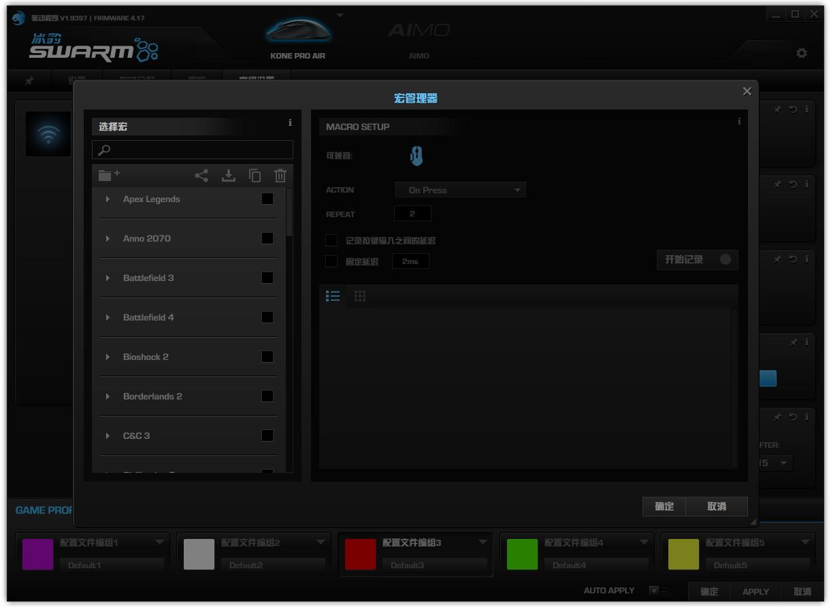Expand the Apex Legends macro folder
Image resolution: width=831 pixels, height=607 pixels.
pyautogui.click(x=108, y=199)
